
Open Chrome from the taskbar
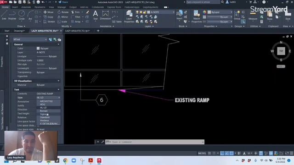(65, 160)
